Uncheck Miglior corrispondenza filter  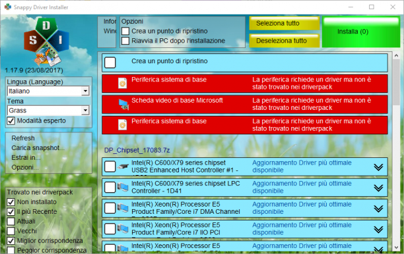tap(11, 241)
